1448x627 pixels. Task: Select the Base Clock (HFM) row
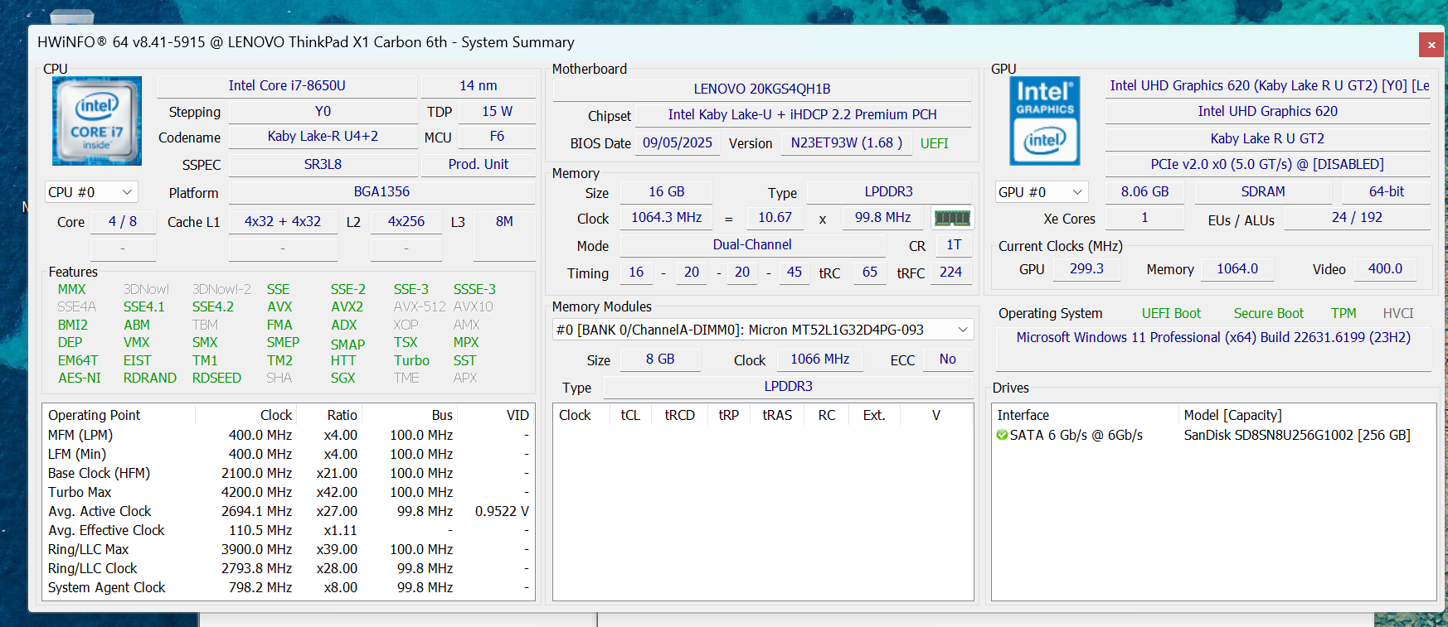click(x=289, y=473)
